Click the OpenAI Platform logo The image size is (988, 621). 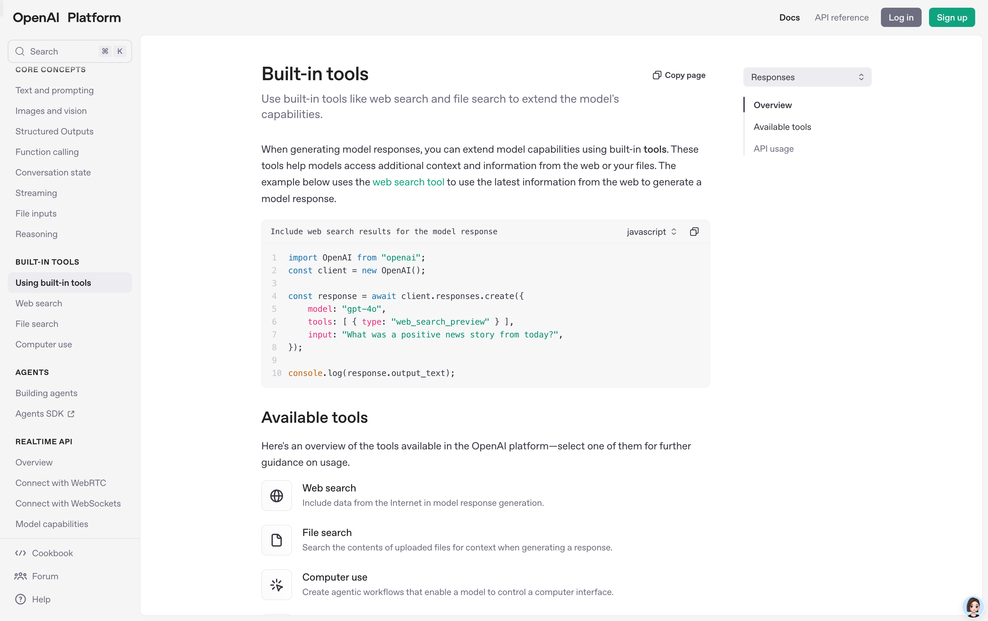click(67, 17)
